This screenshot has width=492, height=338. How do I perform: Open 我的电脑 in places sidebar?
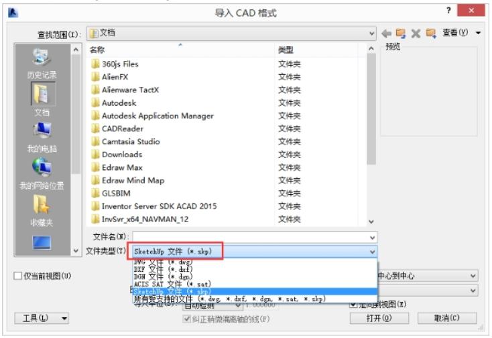pyautogui.click(x=42, y=137)
